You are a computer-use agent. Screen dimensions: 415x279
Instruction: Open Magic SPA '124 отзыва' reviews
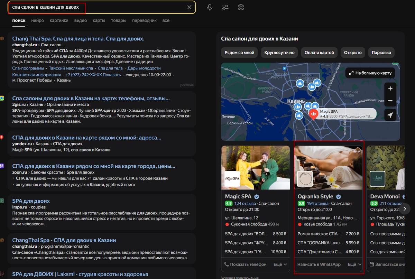click(245, 204)
